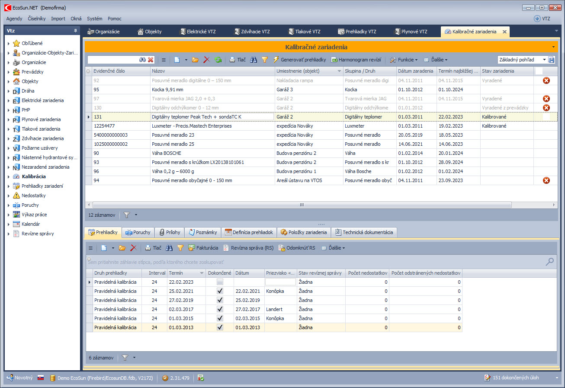This screenshot has height=388, width=565.
Task: Click the magnifier search icon in lower grid
Action: tap(549, 261)
